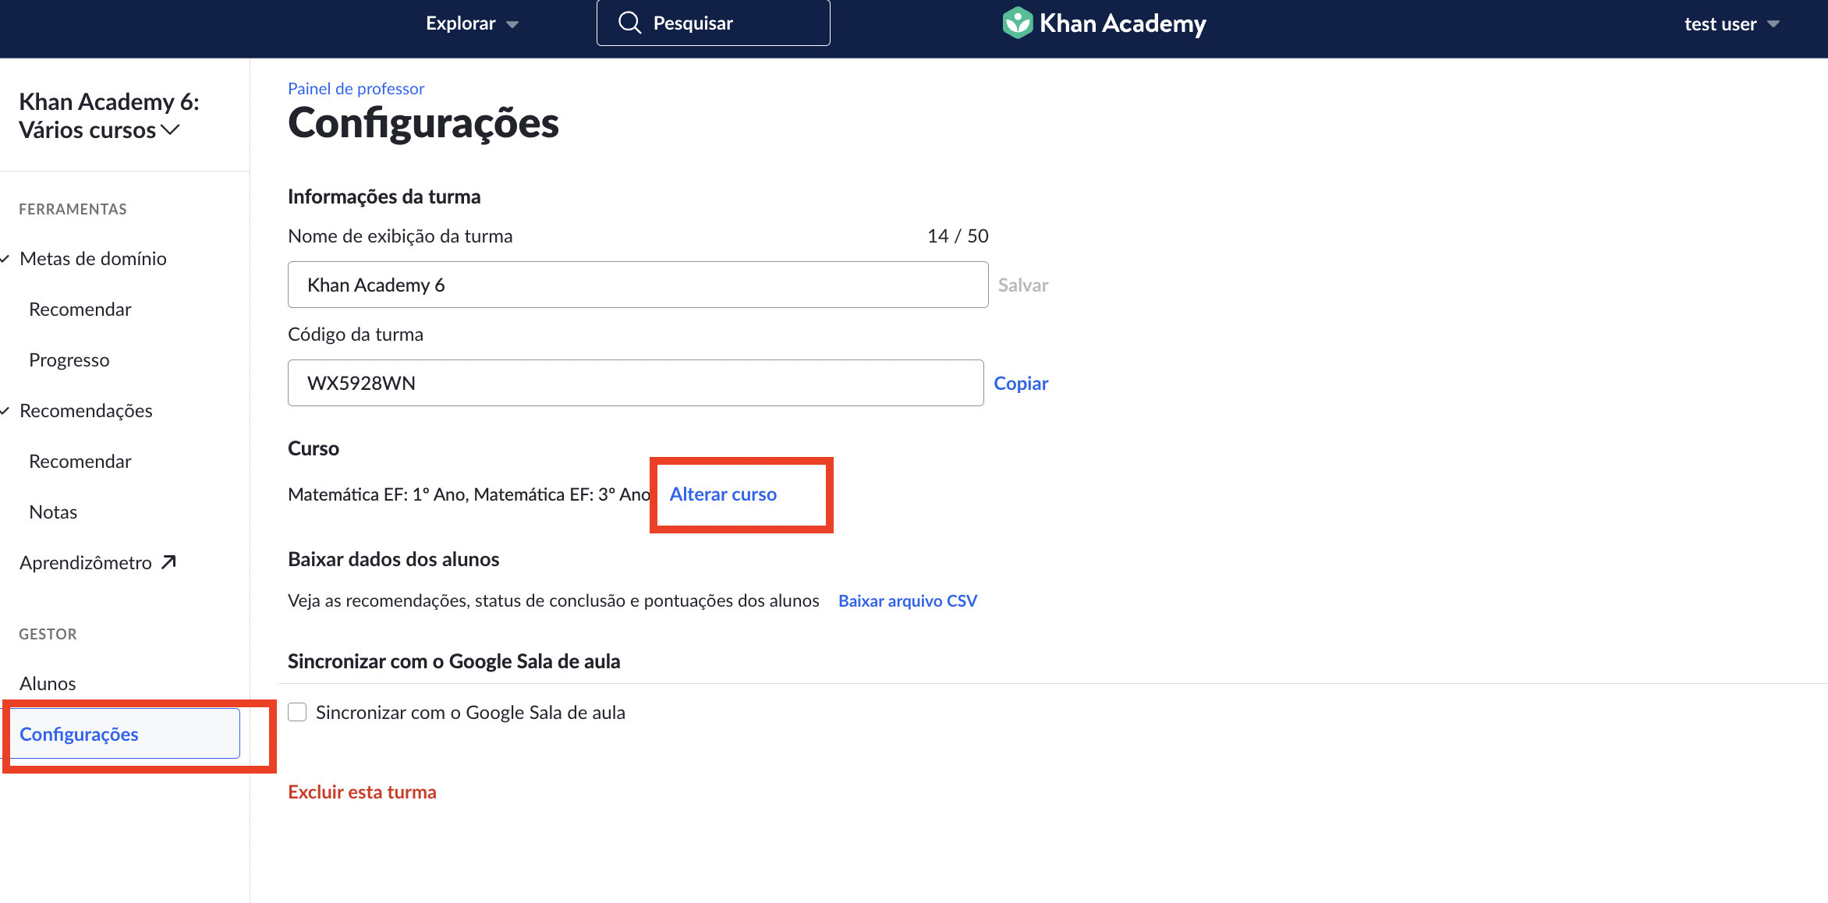
Task: Click Alterar curso link
Action: 723,494
